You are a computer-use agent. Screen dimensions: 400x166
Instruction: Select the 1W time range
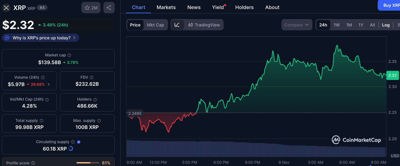pyautogui.click(x=337, y=25)
